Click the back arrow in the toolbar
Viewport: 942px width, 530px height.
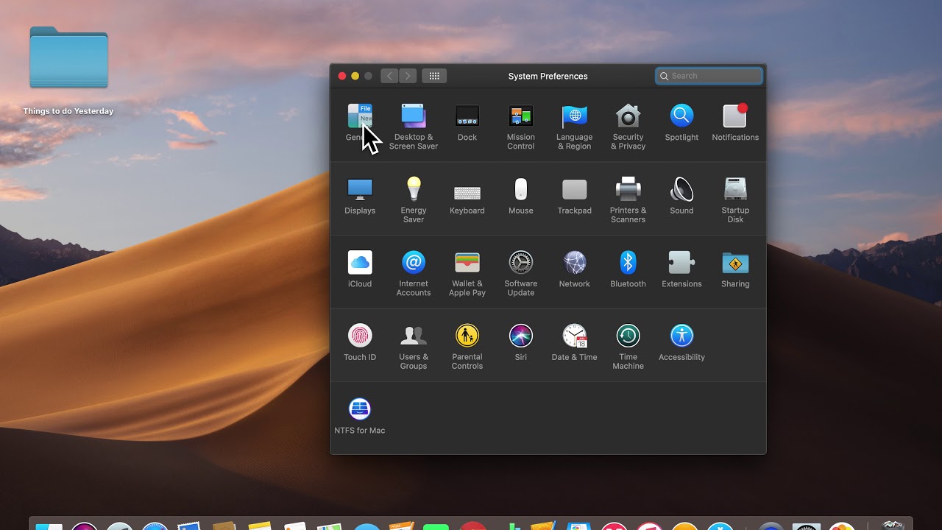[x=389, y=76]
